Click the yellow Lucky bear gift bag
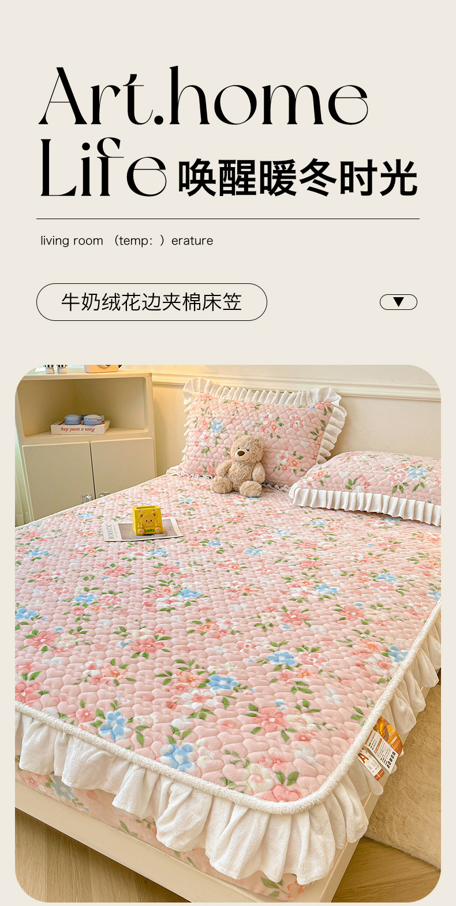This screenshot has height=906, width=456. click(147, 519)
